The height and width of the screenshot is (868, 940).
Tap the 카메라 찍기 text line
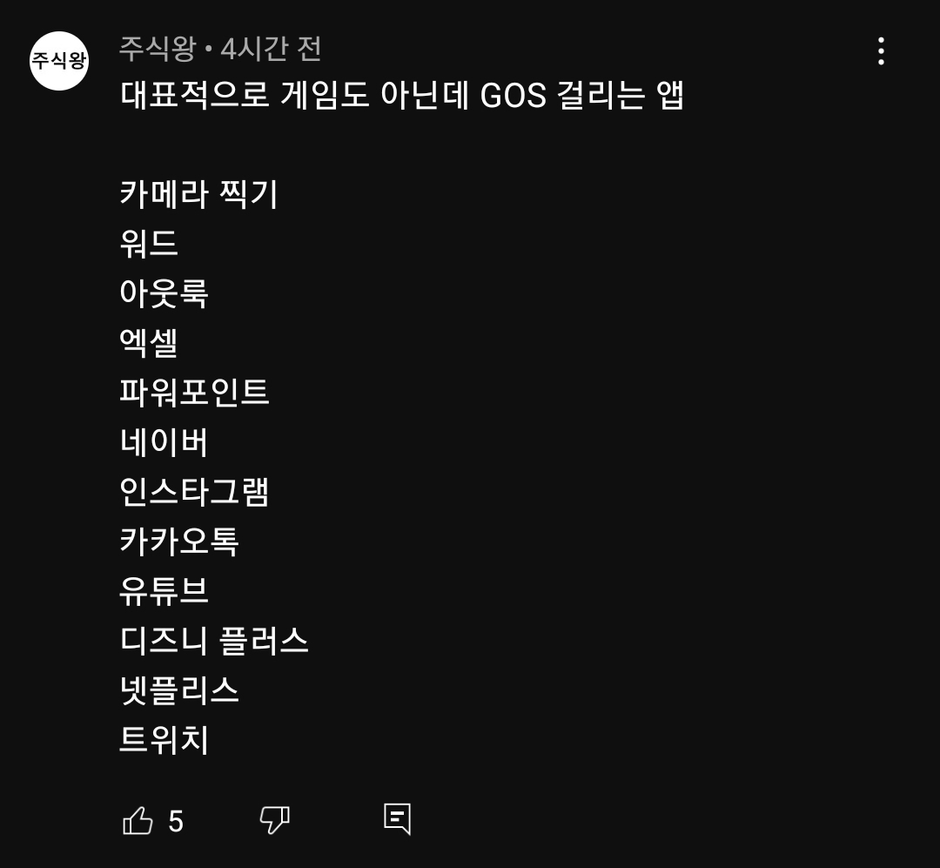click(x=198, y=194)
